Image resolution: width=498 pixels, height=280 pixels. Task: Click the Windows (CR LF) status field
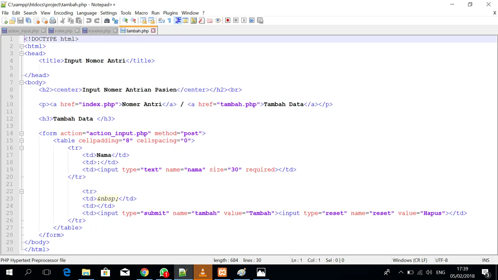[x=410, y=260]
